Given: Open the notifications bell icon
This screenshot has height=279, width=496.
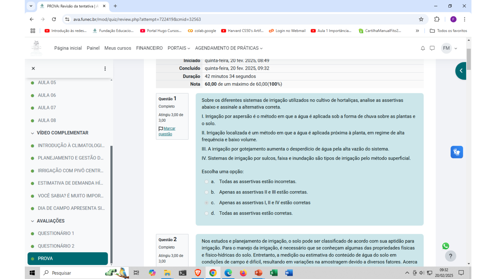Looking at the screenshot, I should [423, 48].
